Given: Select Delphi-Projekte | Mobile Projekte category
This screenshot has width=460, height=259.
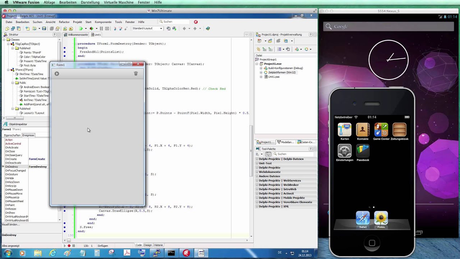Looking at the screenshot, I should click(286, 198).
